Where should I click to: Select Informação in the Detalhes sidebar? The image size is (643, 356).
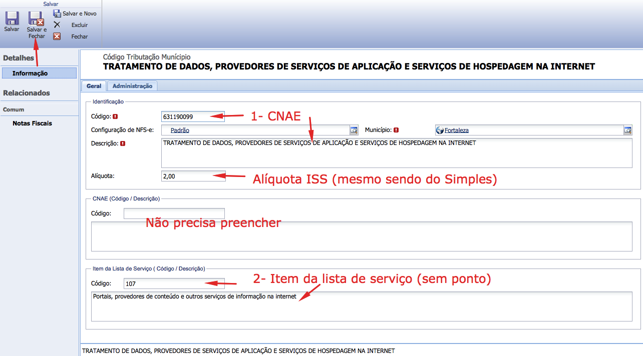(x=39, y=73)
